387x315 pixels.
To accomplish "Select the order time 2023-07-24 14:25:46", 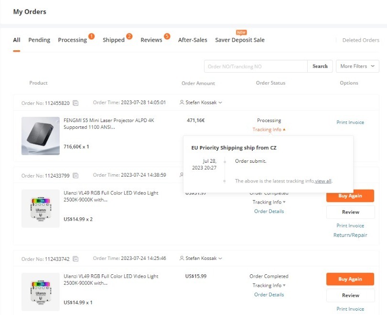I will click(x=143, y=259).
